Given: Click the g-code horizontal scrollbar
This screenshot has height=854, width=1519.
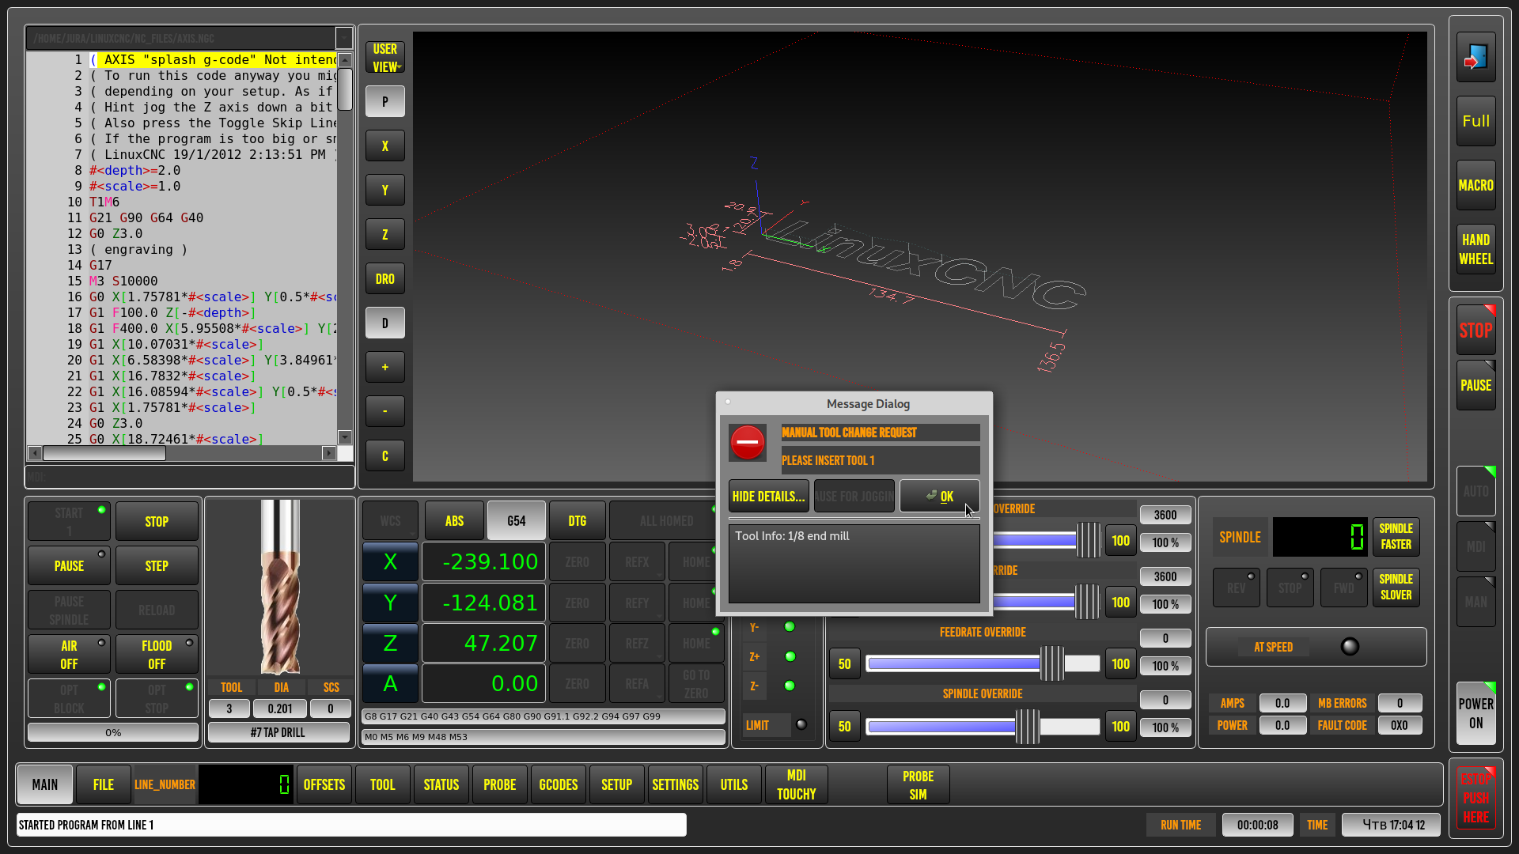Looking at the screenshot, I should 182,453.
